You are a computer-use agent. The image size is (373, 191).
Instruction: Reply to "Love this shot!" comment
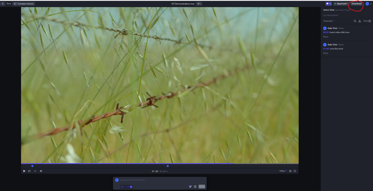[326, 53]
